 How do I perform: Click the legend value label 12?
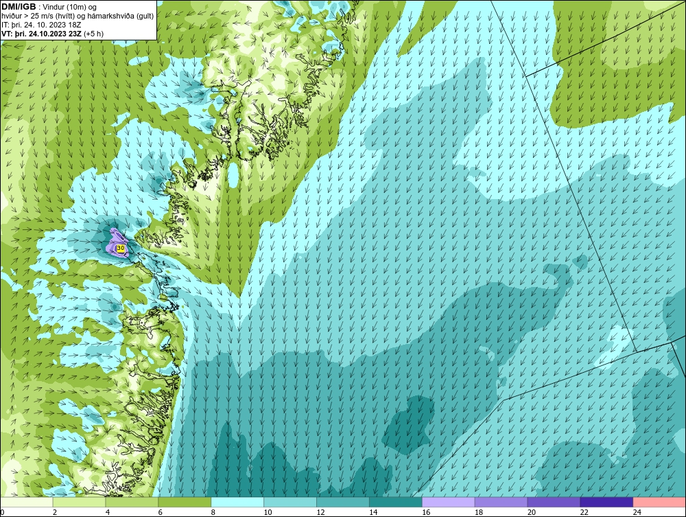(x=320, y=512)
